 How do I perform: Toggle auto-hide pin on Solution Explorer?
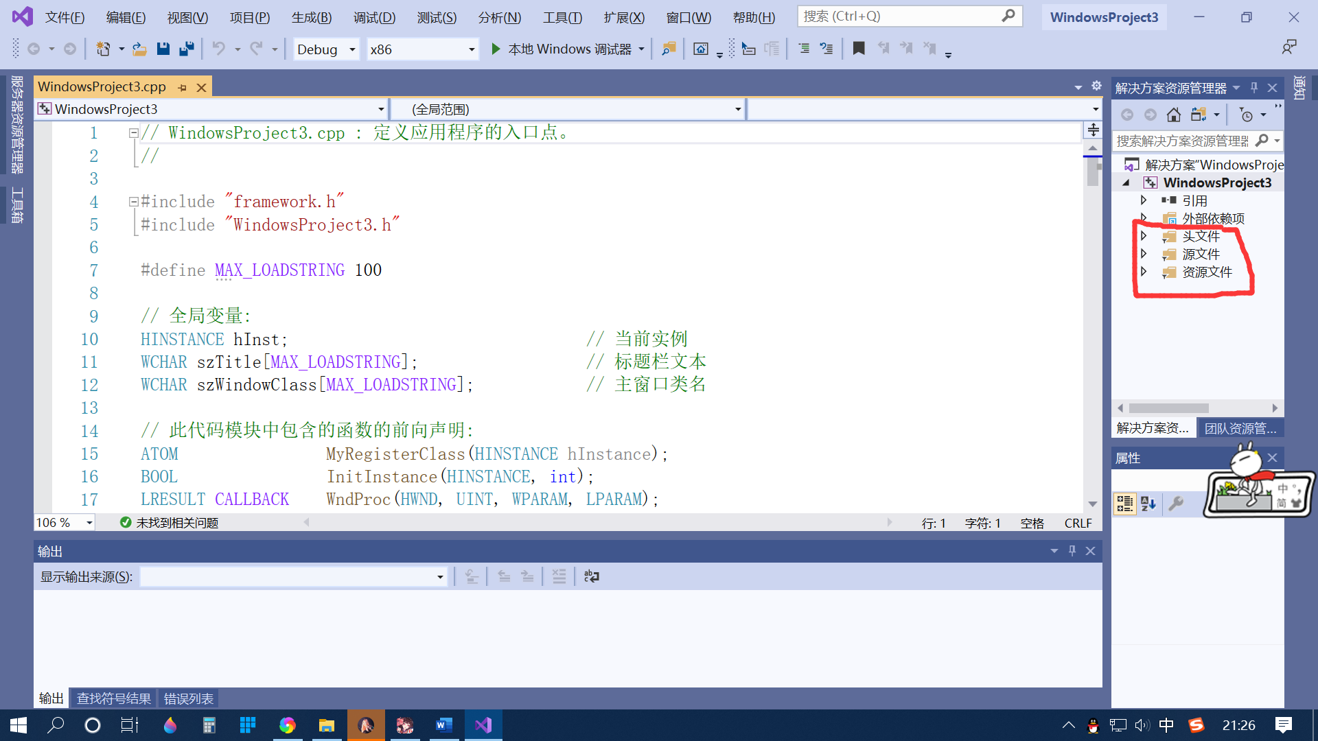(1254, 88)
